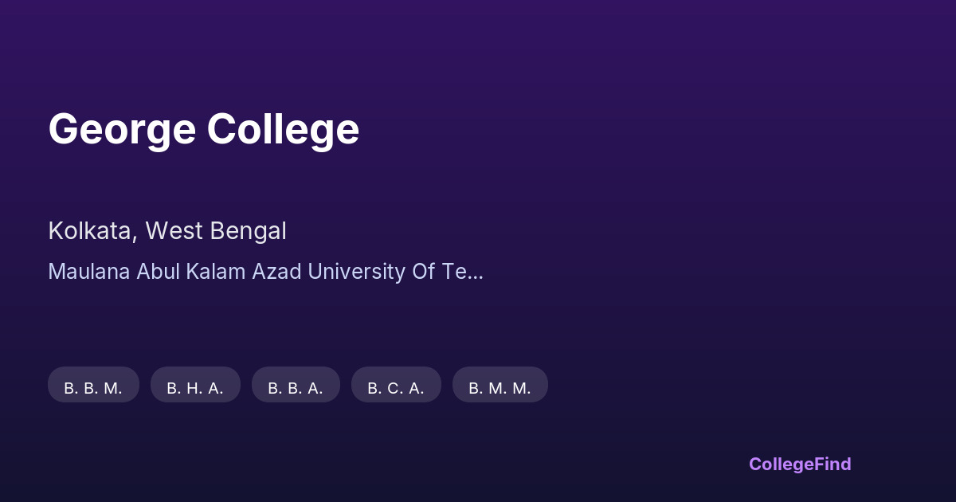Click "Azad" in the affiliation text
956x502 pixels.
click(276, 272)
